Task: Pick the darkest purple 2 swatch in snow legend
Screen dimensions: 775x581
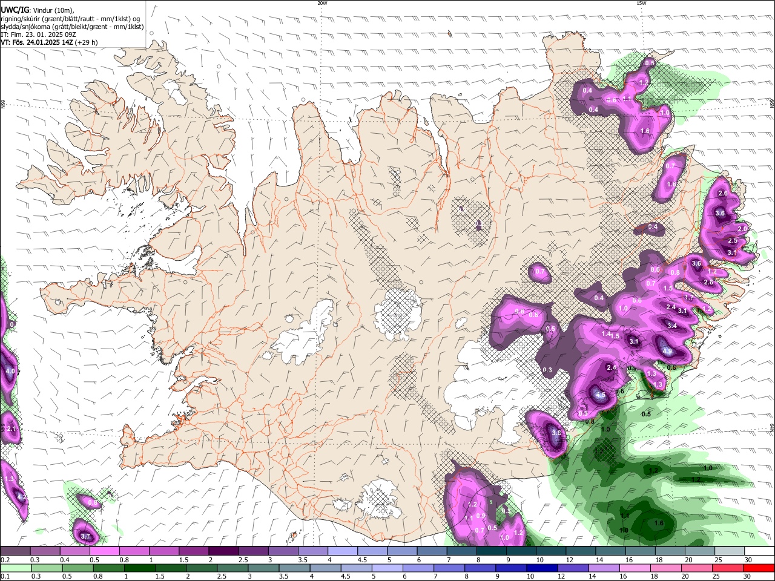Action: (x=222, y=551)
